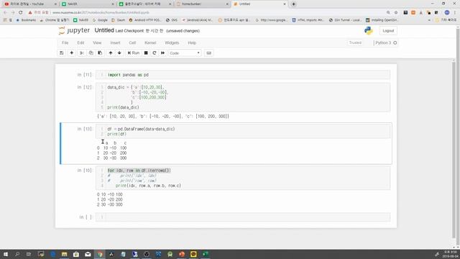Click inside the pd.DataFrame code cell
The image size is (460, 259).
point(243,131)
